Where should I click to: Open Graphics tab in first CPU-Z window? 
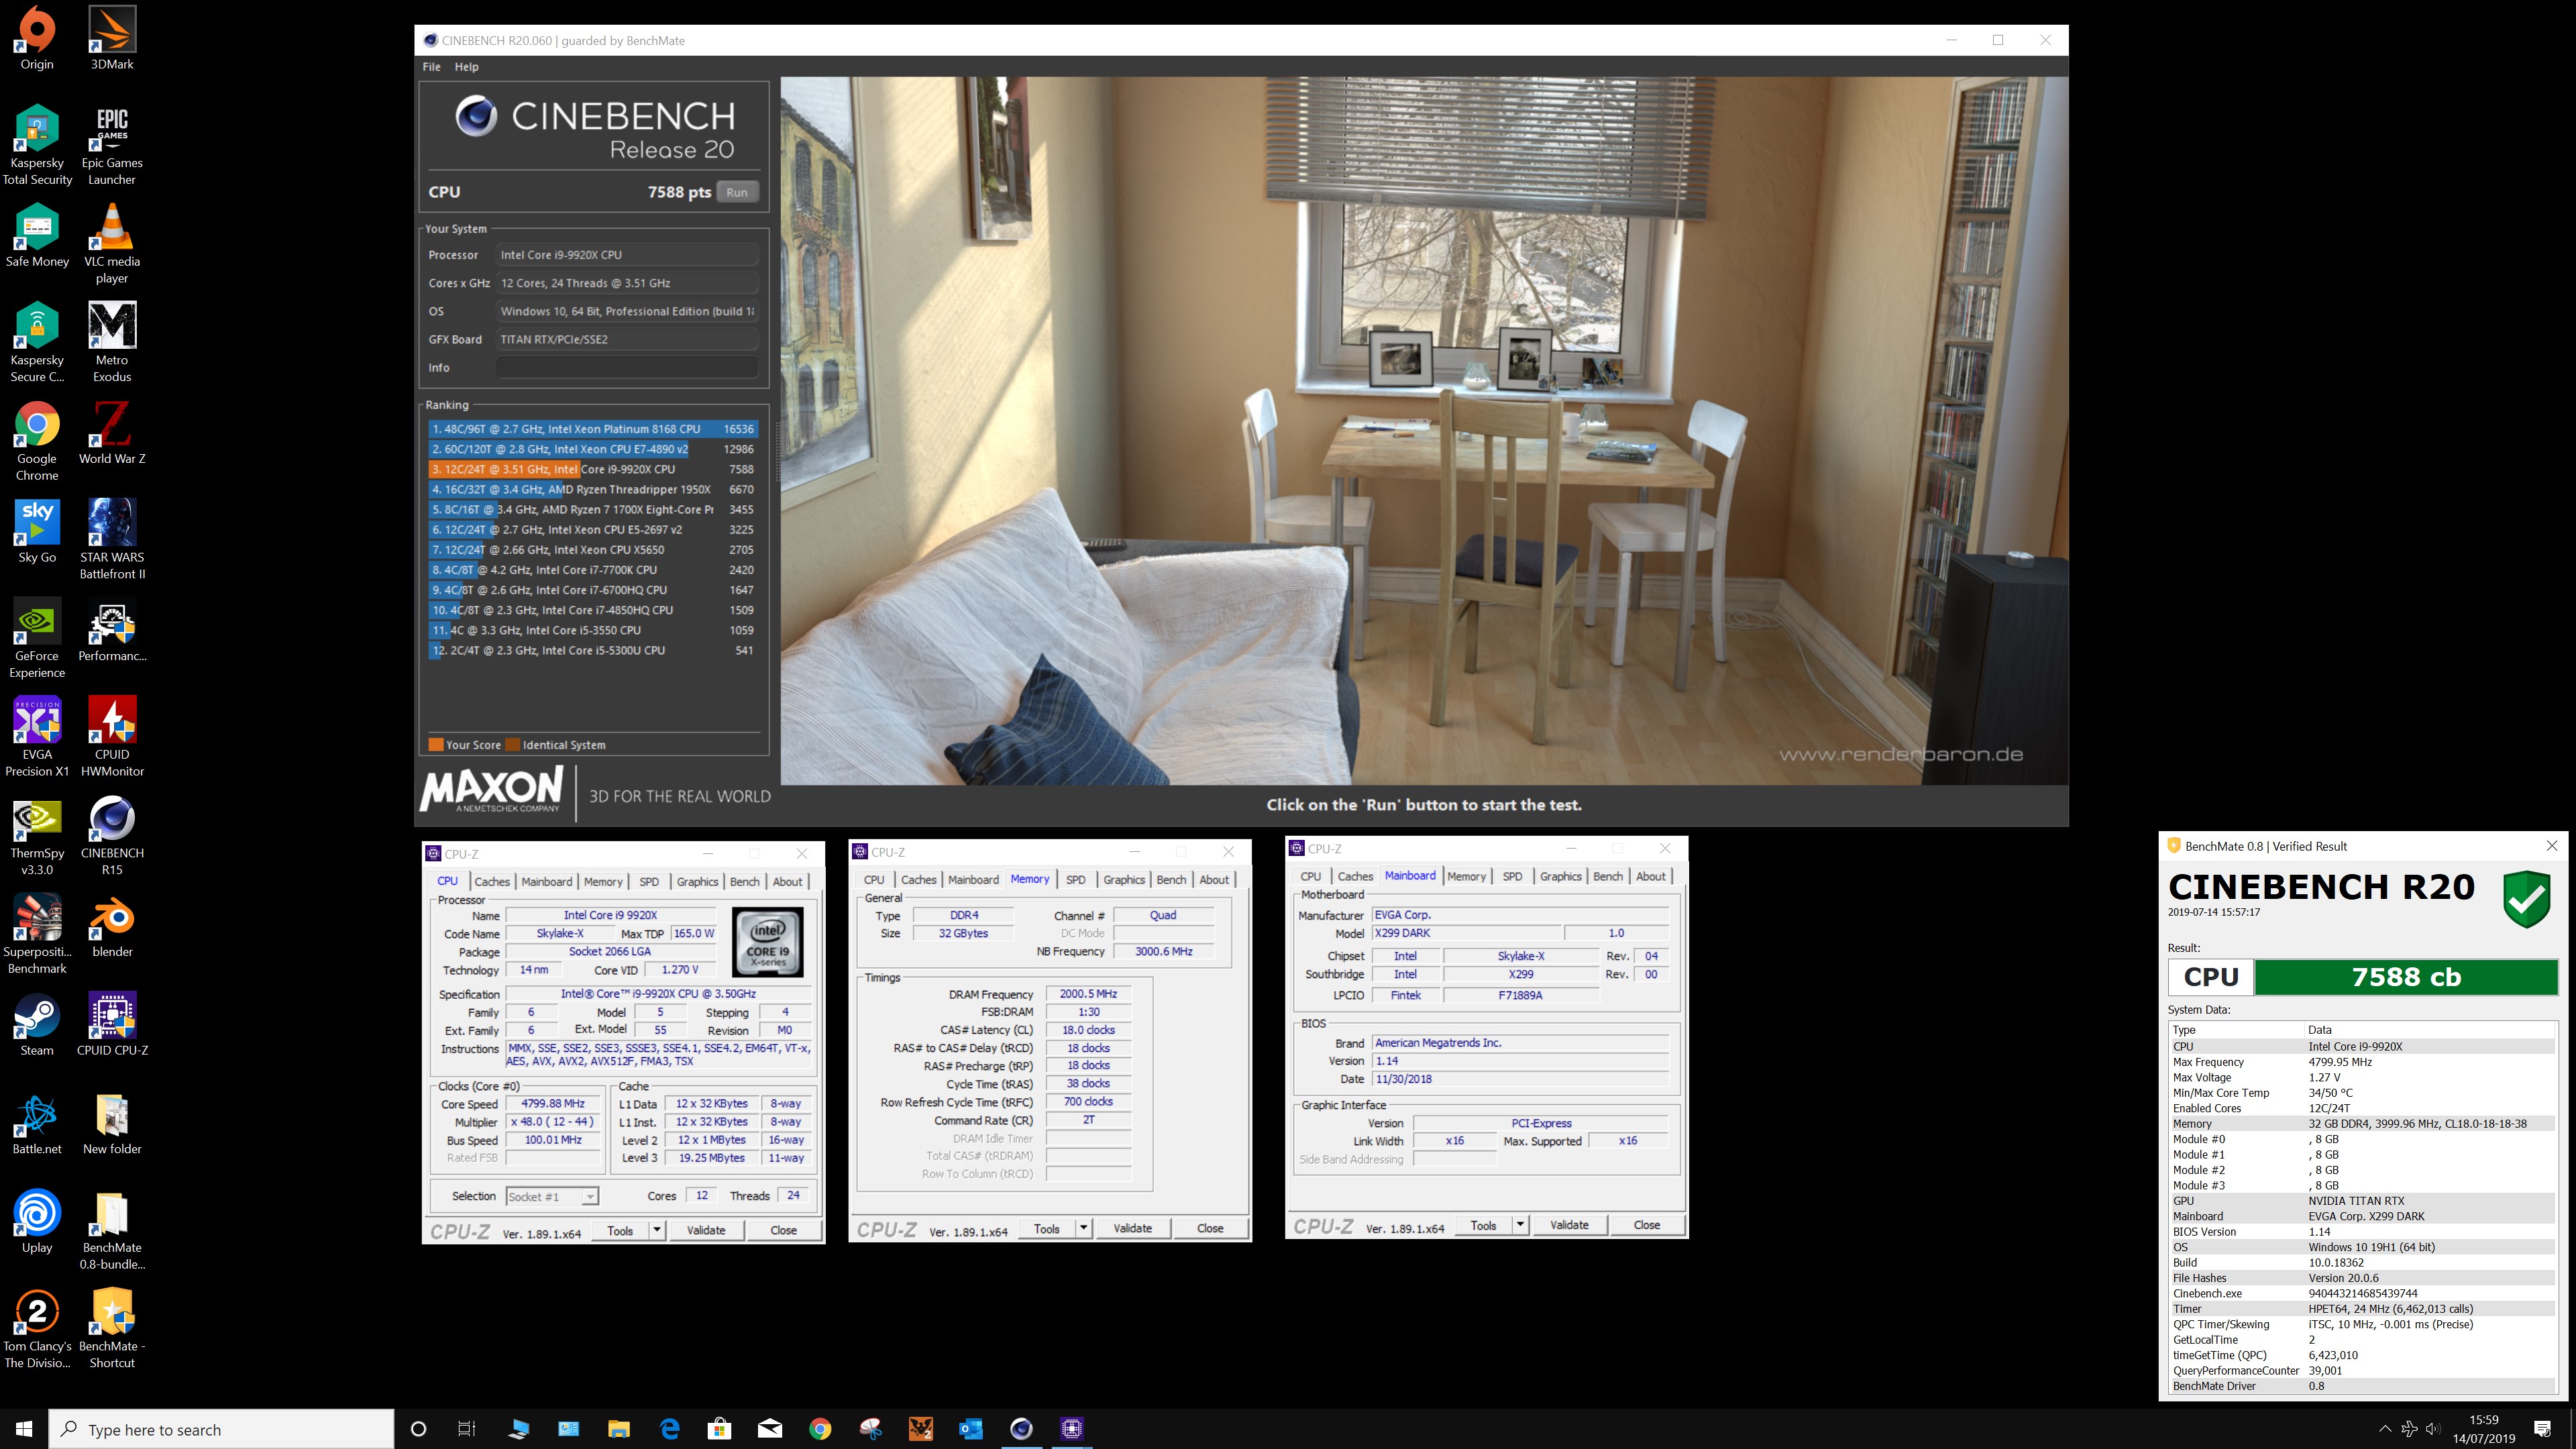(x=697, y=881)
